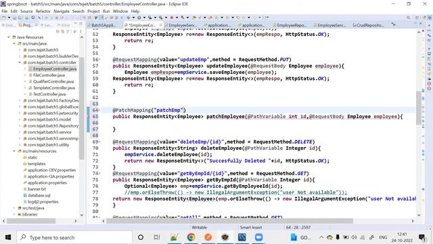Switch to the JUnit view tab
The height and width of the screenshot is (244, 433).
pos(64,25)
